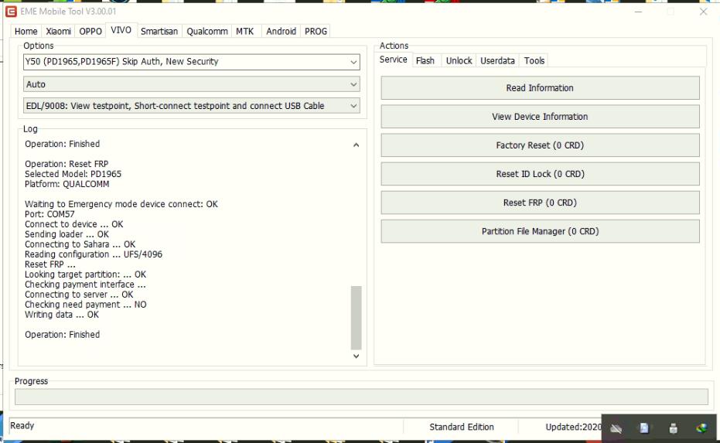Switch to the Home tab
This screenshot has height=443, width=720.
coord(26,31)
